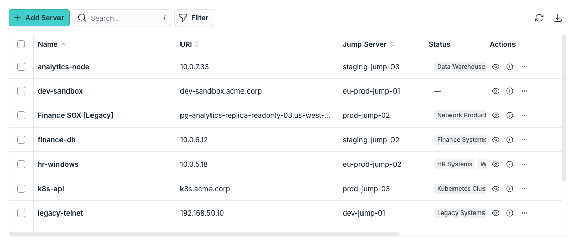
Task: Click the k8s-api server name
Action: 51,189
